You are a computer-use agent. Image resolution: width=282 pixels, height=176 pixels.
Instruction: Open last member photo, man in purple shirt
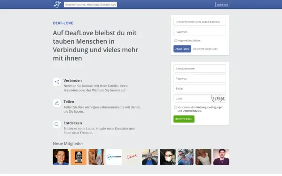(221, 157)
